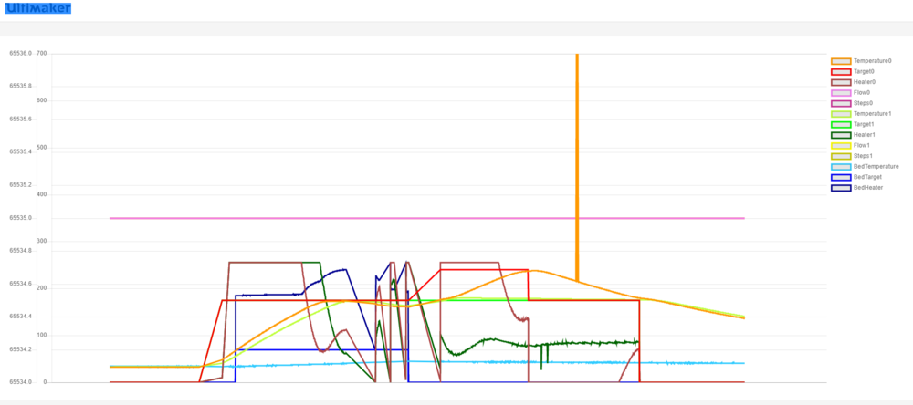
Task: Click the light-blue BedTemperature line
Action: point(427,363)
